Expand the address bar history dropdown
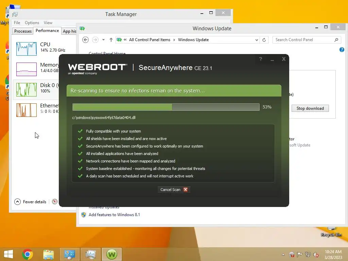 tap(257, 40)
